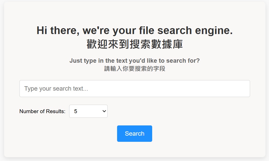Select the value 5 shown in dropdown

(76, 111)
